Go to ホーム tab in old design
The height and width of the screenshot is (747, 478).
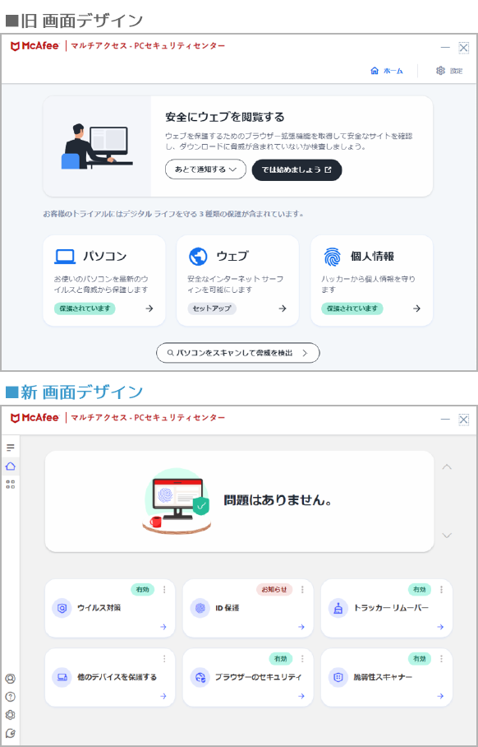(387, 71)
